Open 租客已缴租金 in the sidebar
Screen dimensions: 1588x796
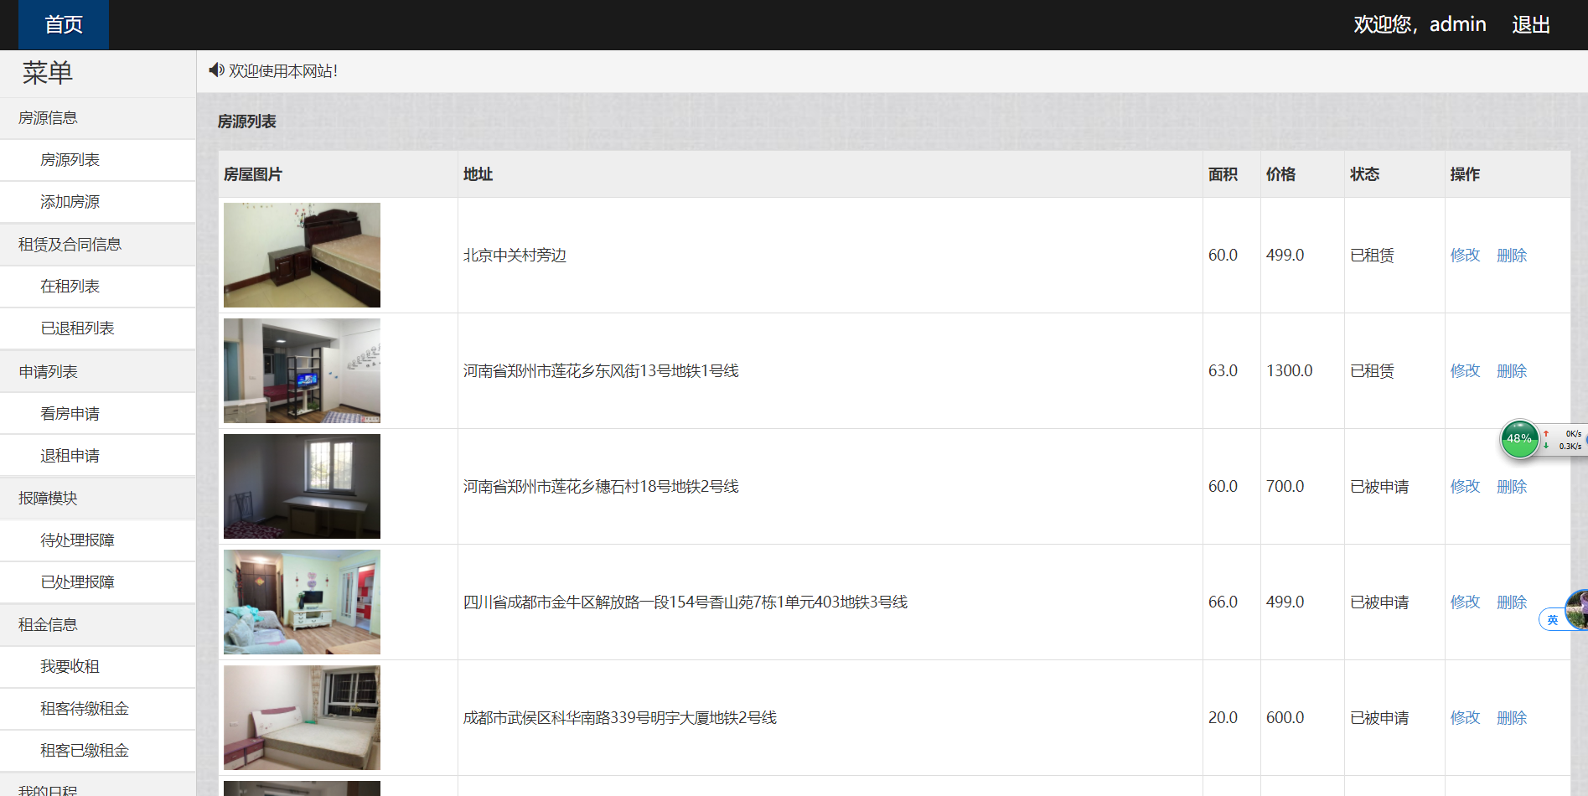click(x=98, y=751)
